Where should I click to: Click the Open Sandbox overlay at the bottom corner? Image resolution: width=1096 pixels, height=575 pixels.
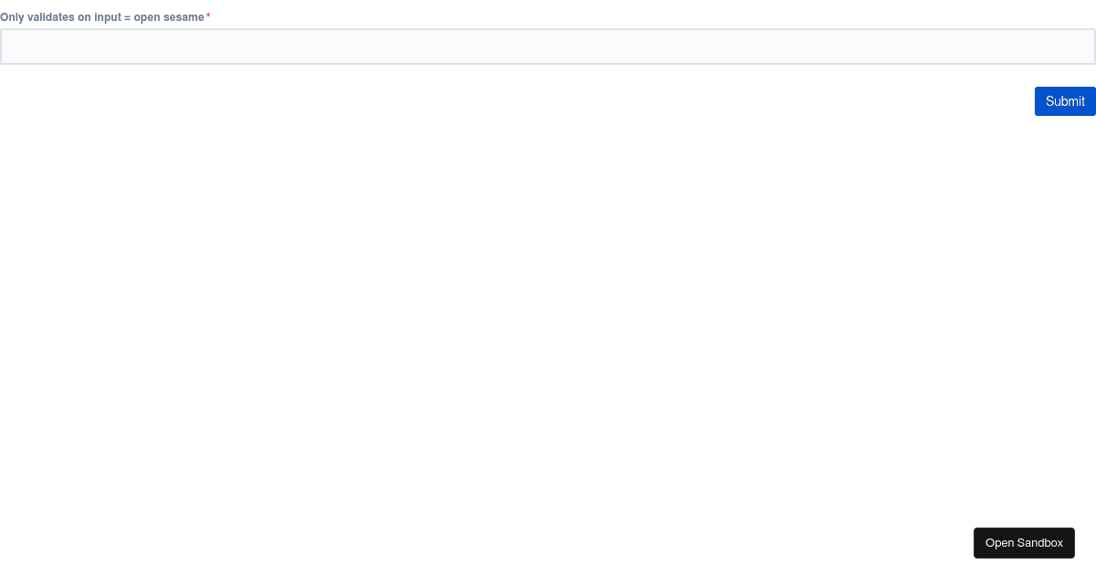[1024, 543]
